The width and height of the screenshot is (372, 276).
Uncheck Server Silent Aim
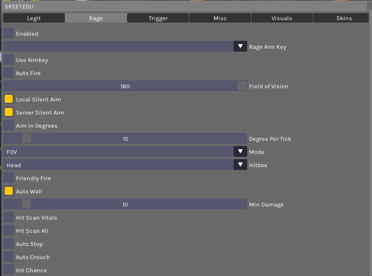point(8,113)
